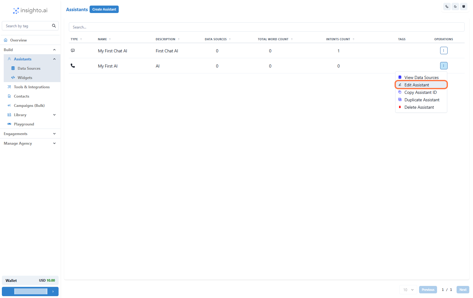Click the My First Chat AI name cell
Screen dimensions: 473x298
coord(113,51)
